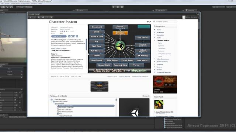This screenshot has height=132, width=236.
Task: Pause the Unity editor playback
Action: click(118, 7)
